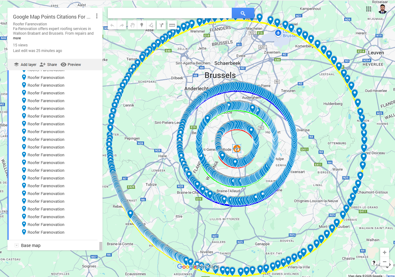Click the Help question mark icon
This screenshot has height=277, width=395.
pos(374,263)
